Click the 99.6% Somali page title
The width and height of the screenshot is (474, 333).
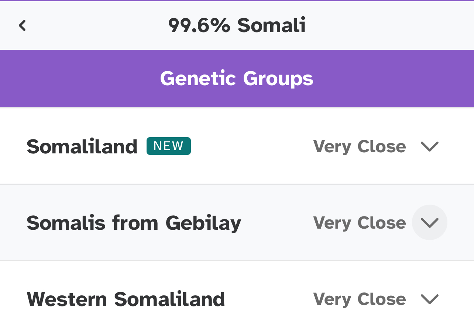tap(237, 25)
